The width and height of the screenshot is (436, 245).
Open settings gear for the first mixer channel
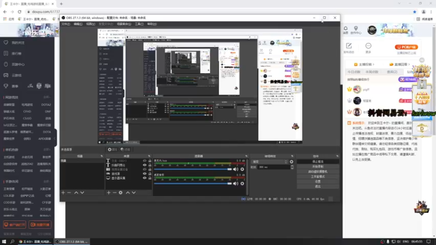coord(242,169)
